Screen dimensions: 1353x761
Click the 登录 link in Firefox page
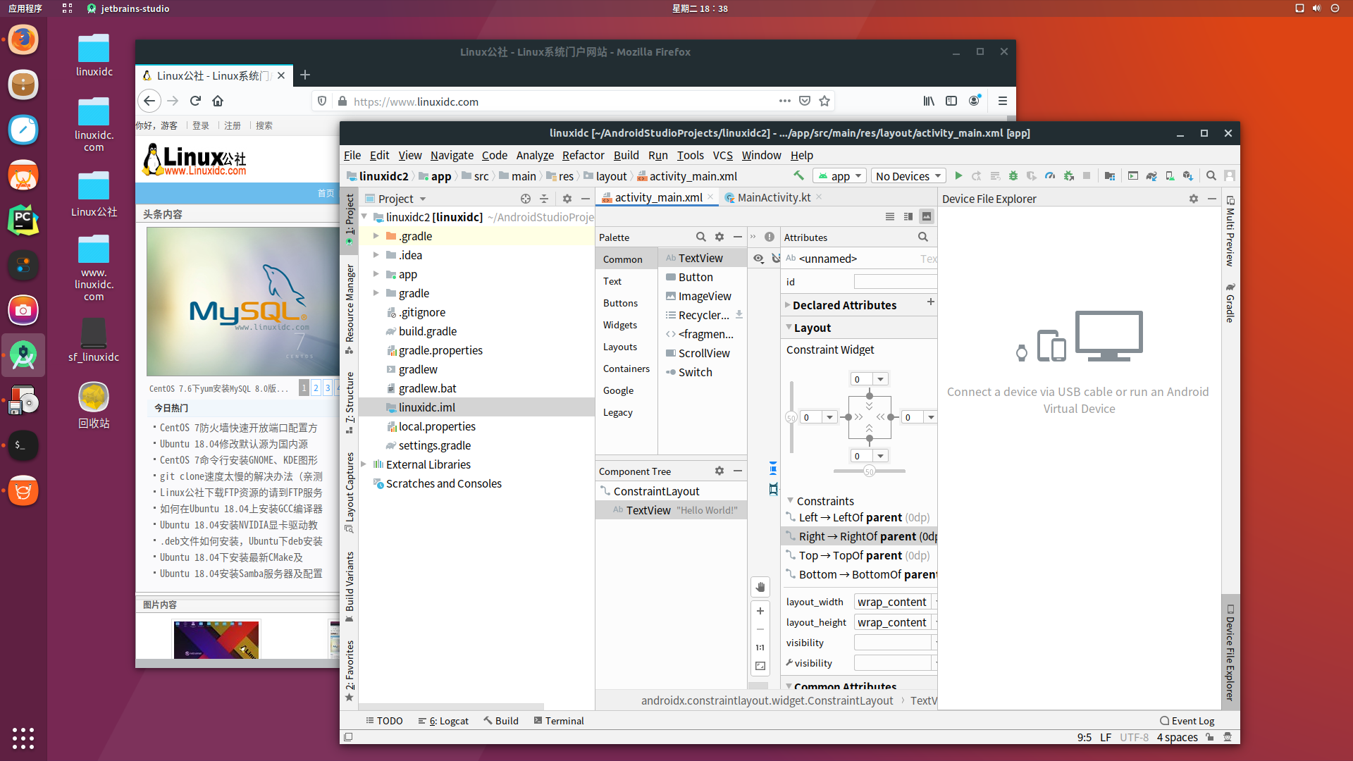(x=201, y=125)
